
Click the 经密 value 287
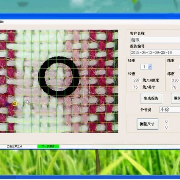tap(136, 80)
